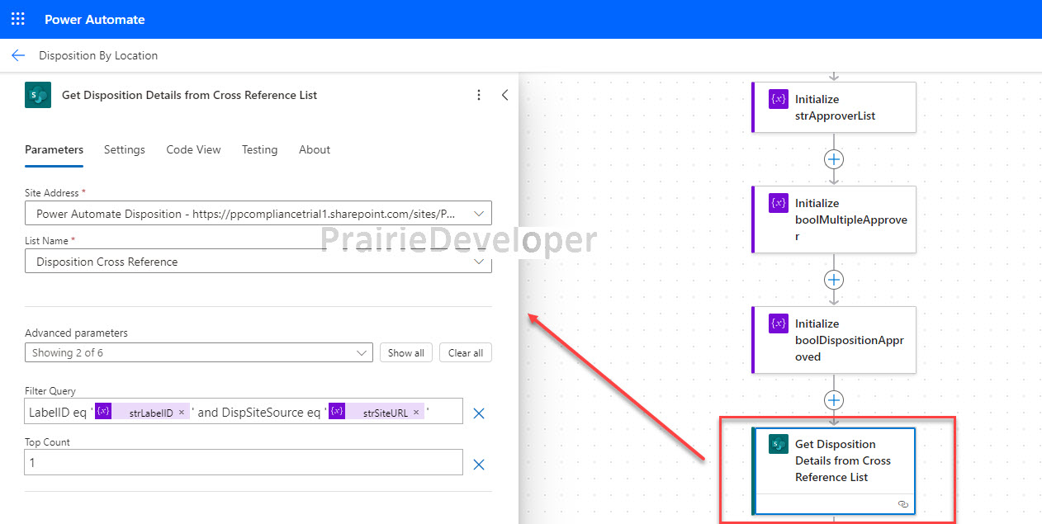
Task: Select the Initialize boolMultipleApprover action card
Action: coord(834,220)
